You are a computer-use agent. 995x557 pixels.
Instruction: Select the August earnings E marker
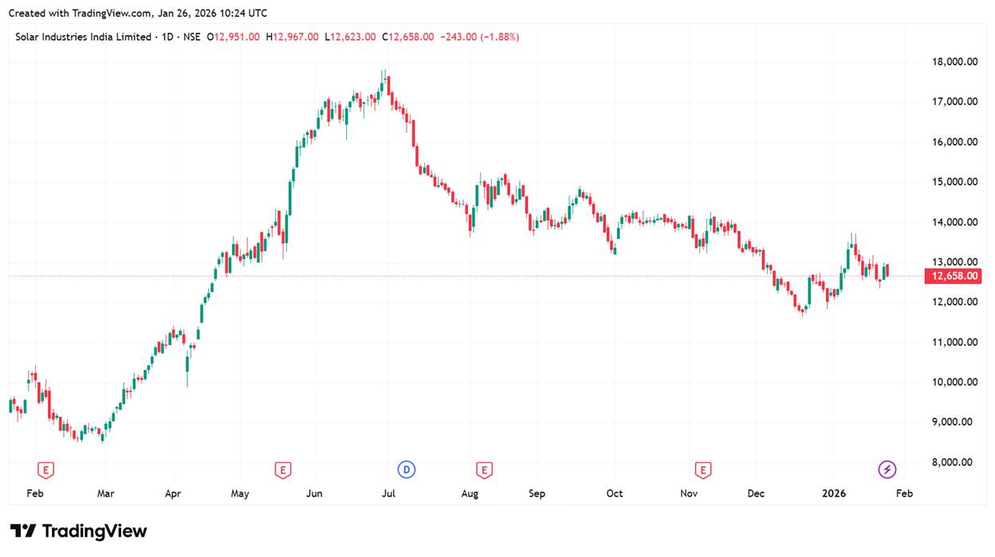coord(483,470)
